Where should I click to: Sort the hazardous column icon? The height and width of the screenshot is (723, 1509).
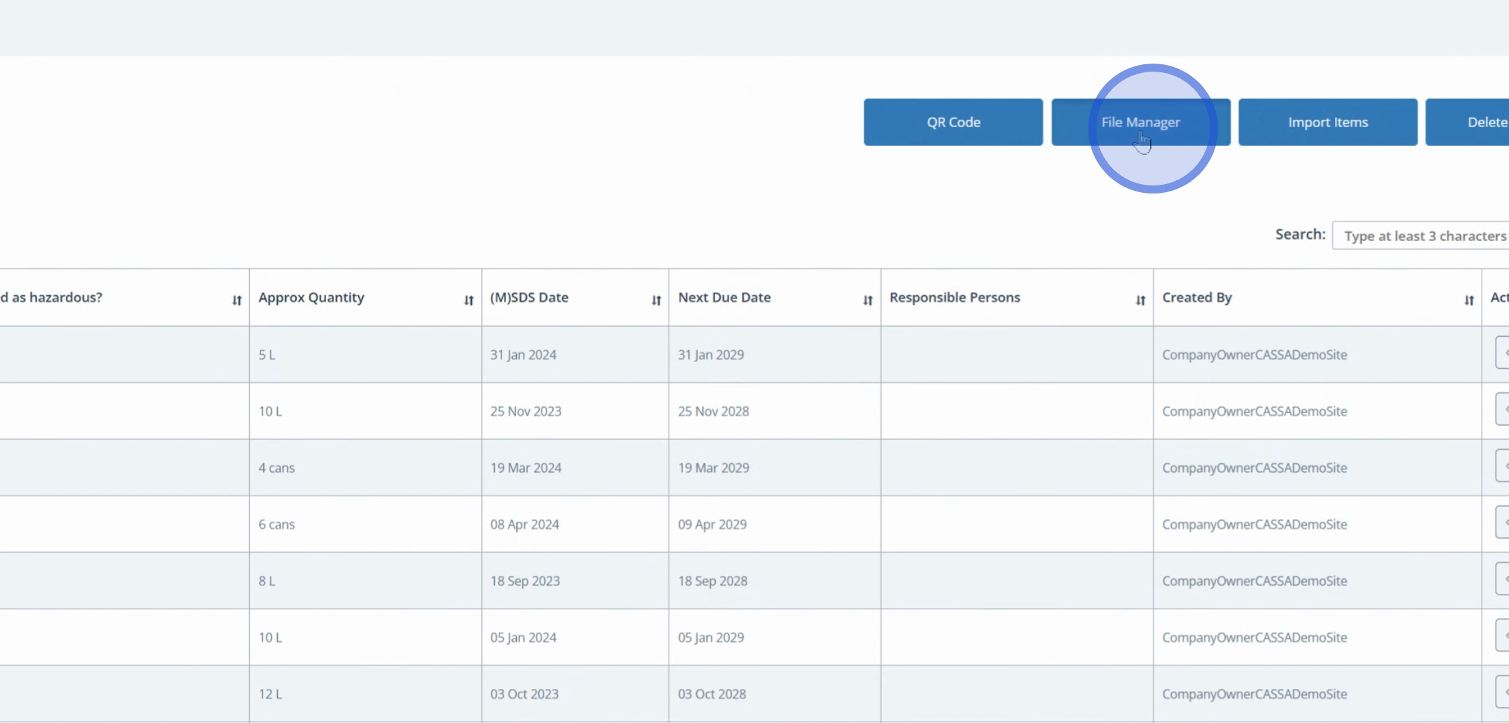[236, 301]
